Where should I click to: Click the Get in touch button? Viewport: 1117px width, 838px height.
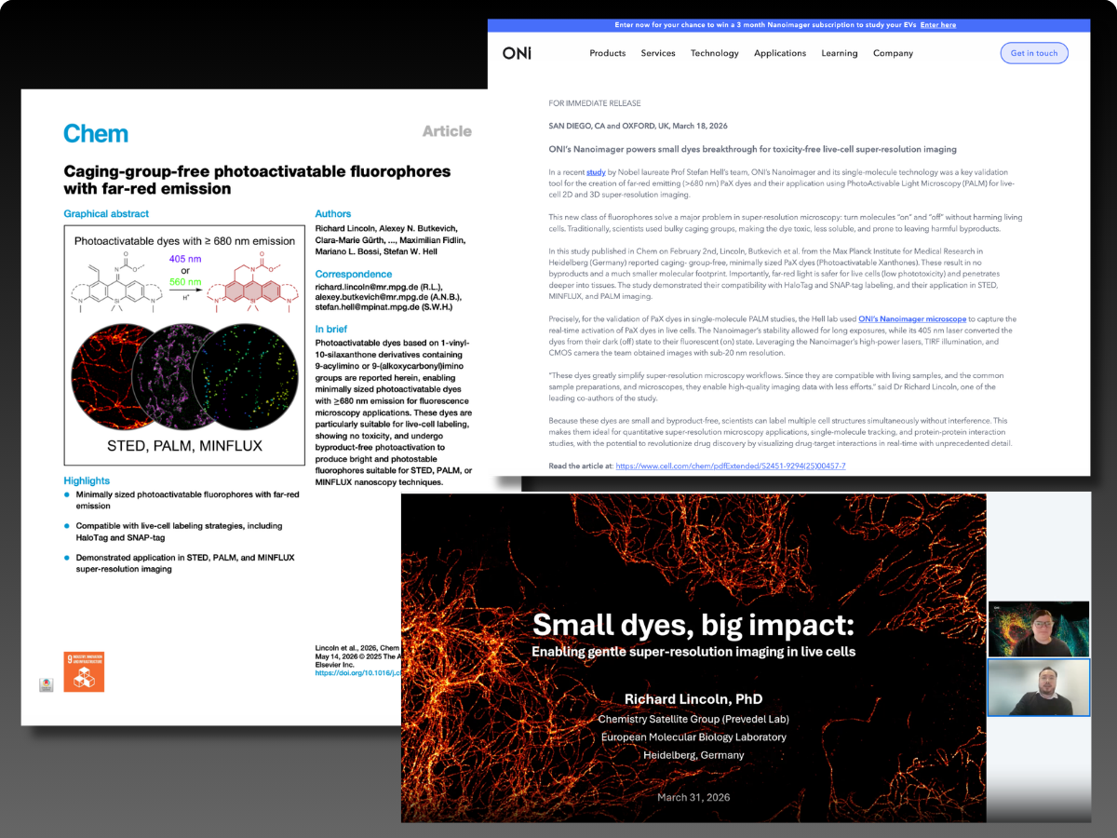1034,53
